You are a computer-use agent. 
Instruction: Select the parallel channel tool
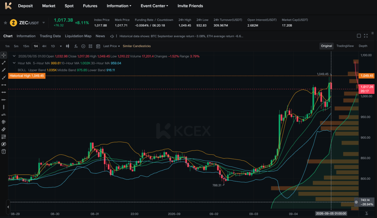tap(4, 122)
